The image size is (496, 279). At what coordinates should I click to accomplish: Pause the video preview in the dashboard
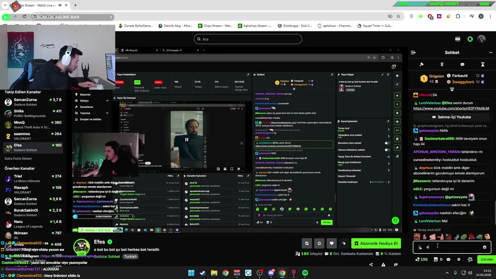(186, 139)
